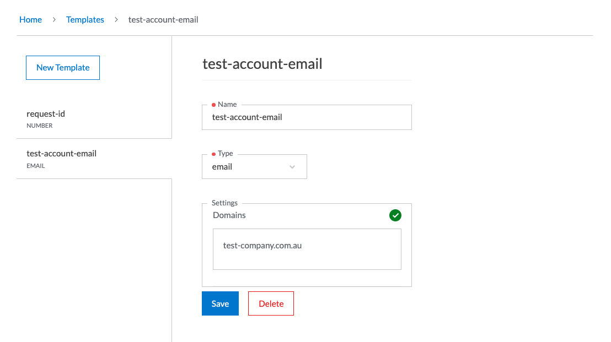Select the test-account-email template in sidebar
Screen dimensions: 611x342
(94, 159)
